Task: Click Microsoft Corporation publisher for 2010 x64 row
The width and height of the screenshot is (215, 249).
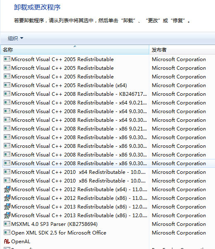Action: (179, 172)
